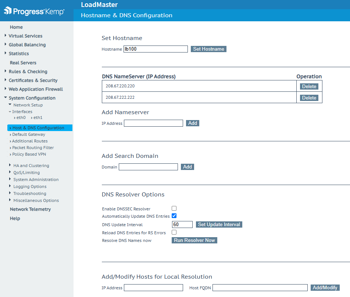Open Help menu item
This screenshot has width=350, height=297.
(15, 218)
